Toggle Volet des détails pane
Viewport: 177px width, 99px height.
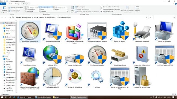coord(14,11)
